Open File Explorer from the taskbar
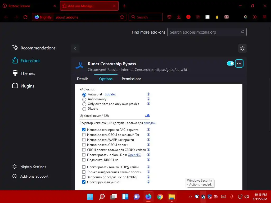Image resolution: width=271 pixels, height=203 pixels. click(x=171, y=197)
